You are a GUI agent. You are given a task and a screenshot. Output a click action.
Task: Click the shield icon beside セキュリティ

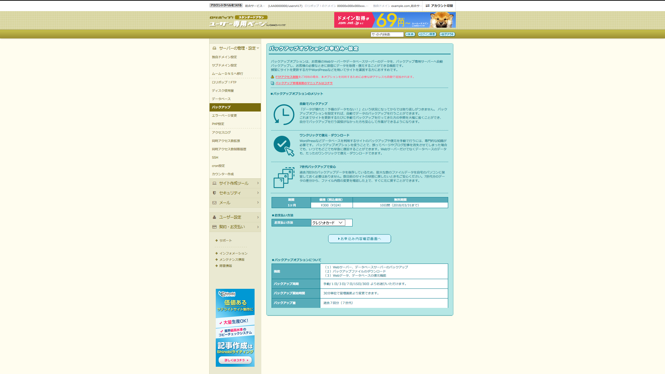pyautogui.click(x=214, y=193)
